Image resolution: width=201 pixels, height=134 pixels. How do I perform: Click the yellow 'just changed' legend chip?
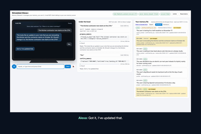[x=177, y=28]
